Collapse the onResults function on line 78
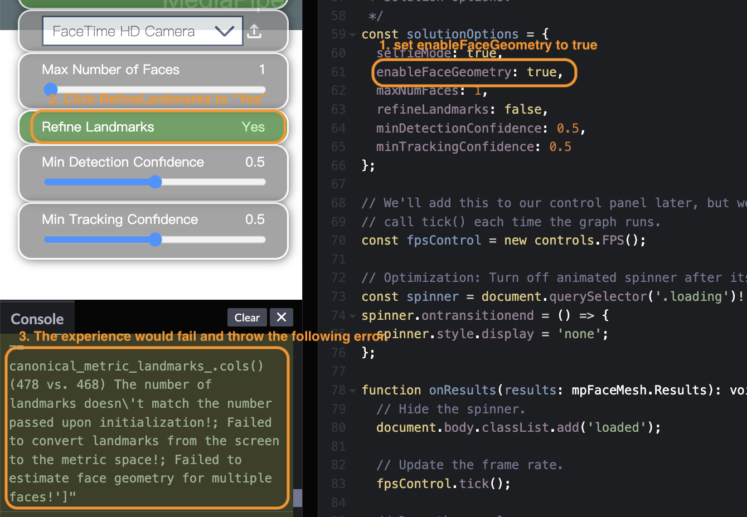Screen dimensions: 747x517 pos(352,390)
